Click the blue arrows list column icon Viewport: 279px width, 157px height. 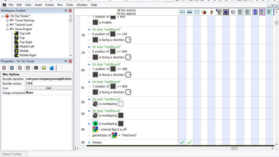point(255,12)
